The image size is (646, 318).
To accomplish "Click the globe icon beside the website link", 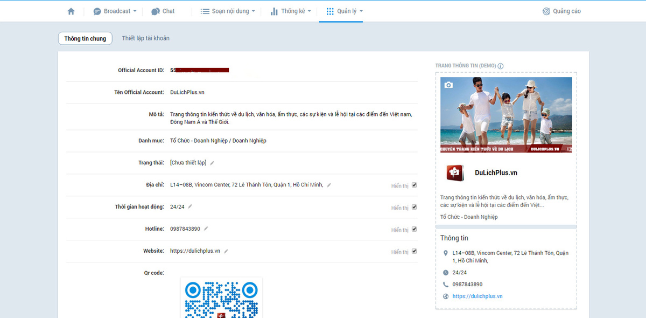I will tap(445, 296).
